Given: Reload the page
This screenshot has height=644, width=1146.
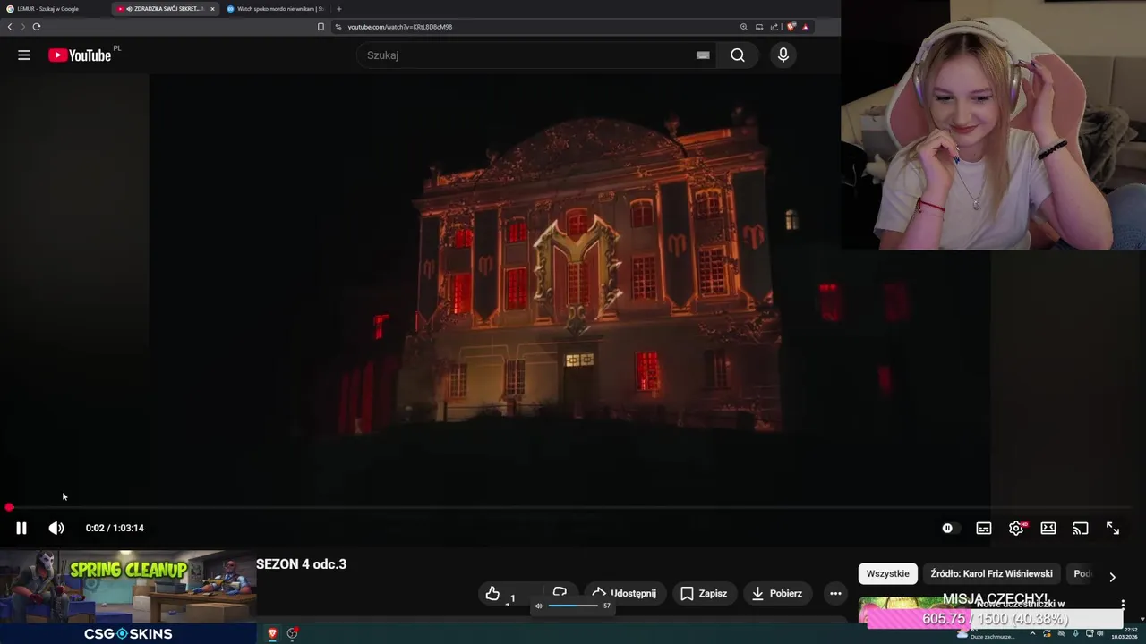Looking at the screenshot, I should (37, 27).
